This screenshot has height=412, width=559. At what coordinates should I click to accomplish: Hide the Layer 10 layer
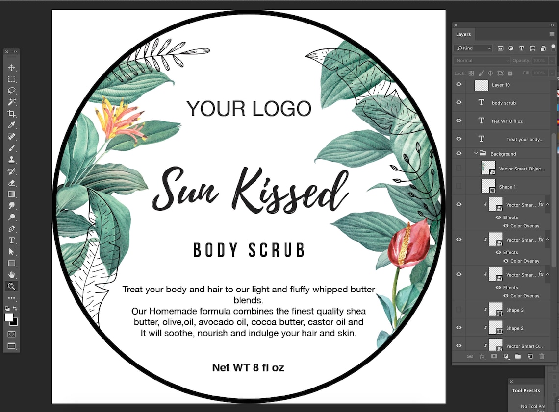(458, 84)
